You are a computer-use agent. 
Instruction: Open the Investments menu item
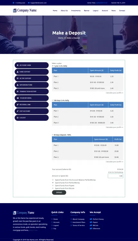tap(76, 11)
